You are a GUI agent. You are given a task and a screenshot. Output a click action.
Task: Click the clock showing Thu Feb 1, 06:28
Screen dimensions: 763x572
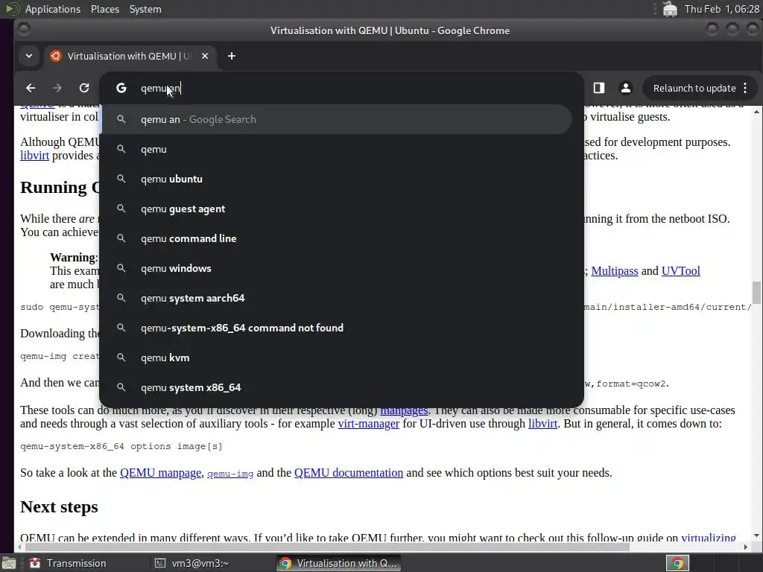tap(721, 9)
